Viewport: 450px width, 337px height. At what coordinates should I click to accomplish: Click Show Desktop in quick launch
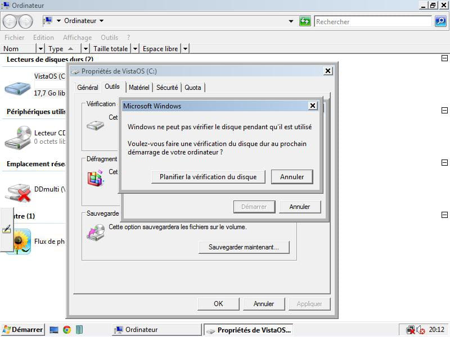(x=53, y=330)
